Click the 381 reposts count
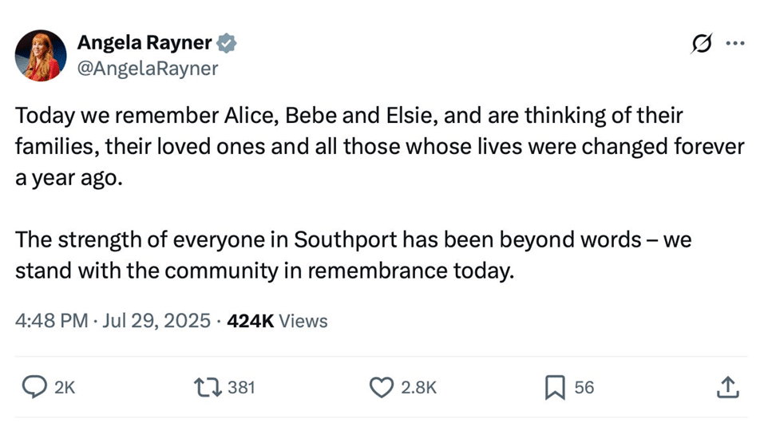Viewport: 764px width, 427px height. [242, 388]
